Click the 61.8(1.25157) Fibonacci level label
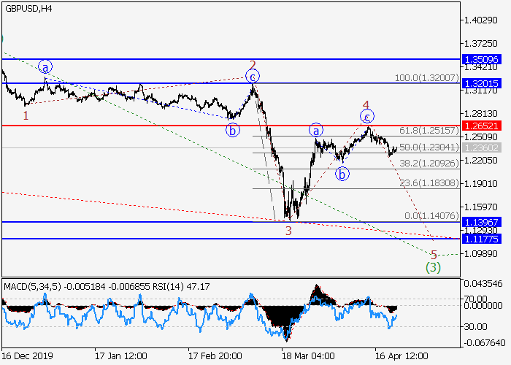Screen dimensions: 511x365 click(x=429, y=131)
